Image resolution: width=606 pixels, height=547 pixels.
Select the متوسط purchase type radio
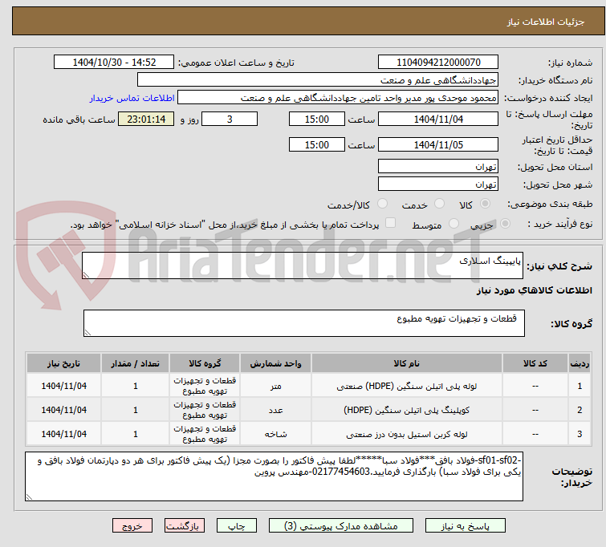click(453, 224)
